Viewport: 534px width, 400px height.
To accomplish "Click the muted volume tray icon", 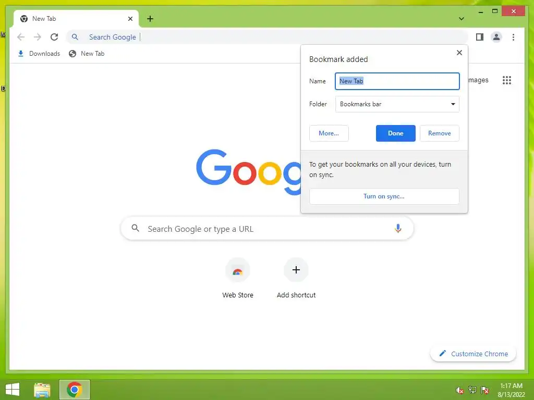I will point(459,390).
